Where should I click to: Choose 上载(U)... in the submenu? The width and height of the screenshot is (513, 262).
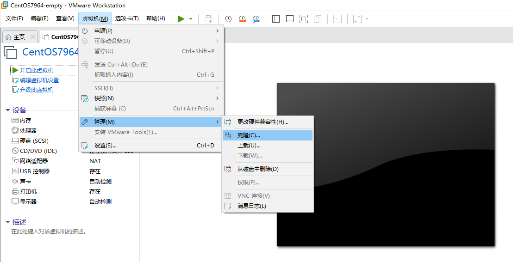pyautogui.click(x=268, y=146)
